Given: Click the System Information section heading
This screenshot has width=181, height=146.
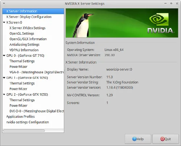Looking at the screenshot, I should click(x=80, y=43).
